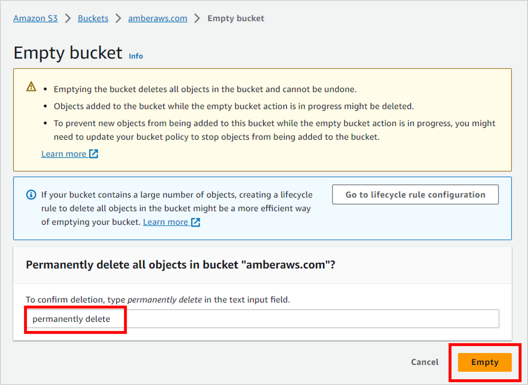The image size is (528, 385).
Task: Click the text 'If your bucket contains a large number'
Action: click(x=177, y=208)
